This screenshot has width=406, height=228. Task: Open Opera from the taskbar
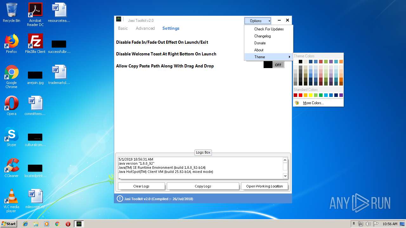click(68, 224)
